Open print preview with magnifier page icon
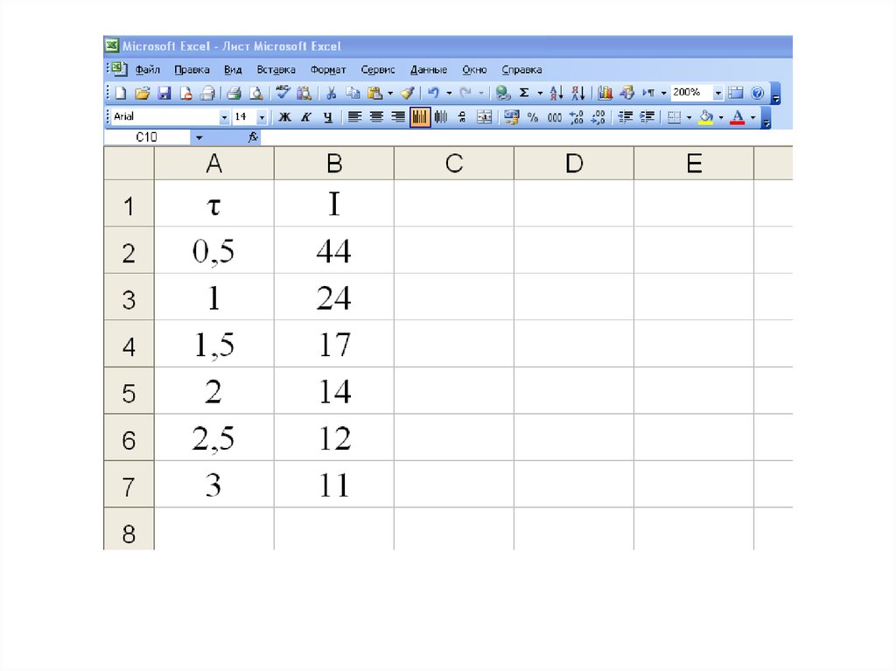The width and height of the screenshot is (896, 671). click(x=256, y=93)
